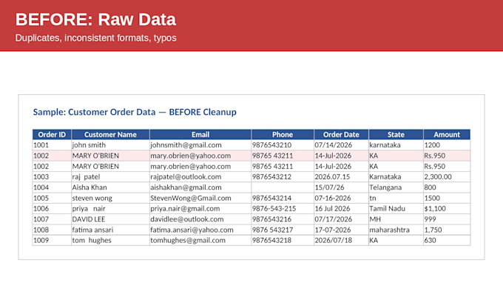
Task: Select date cell '07-16-2026'
Action: [x=341, y=198]
